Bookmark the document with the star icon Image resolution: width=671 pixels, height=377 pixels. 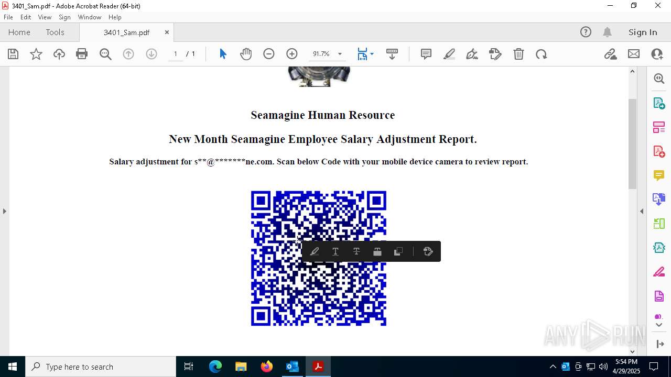(36, 54)
